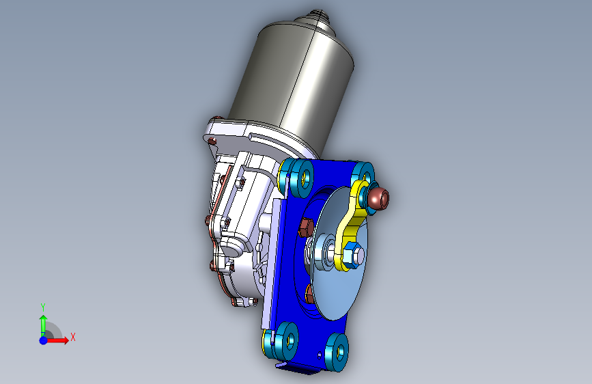592x384 pixels.
Task: Select the copper ball joint stud
Action: tap(379, 198)
